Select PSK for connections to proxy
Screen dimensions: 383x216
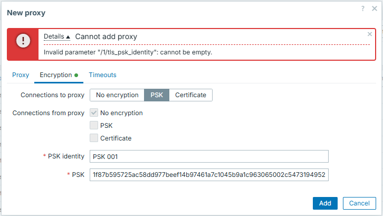[157, 95]
